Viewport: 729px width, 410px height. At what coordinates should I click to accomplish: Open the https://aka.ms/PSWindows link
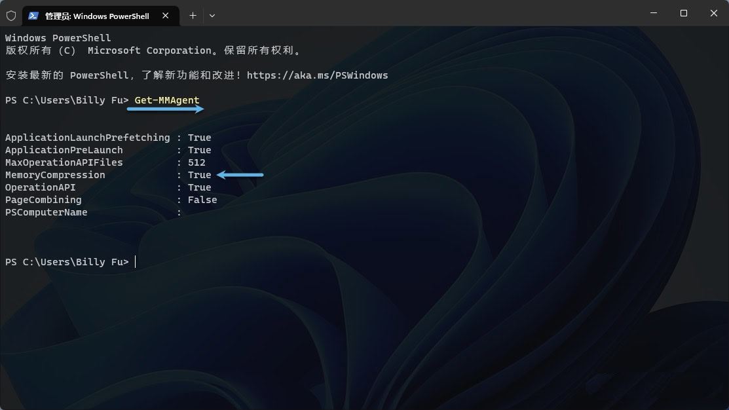point(317,75)
